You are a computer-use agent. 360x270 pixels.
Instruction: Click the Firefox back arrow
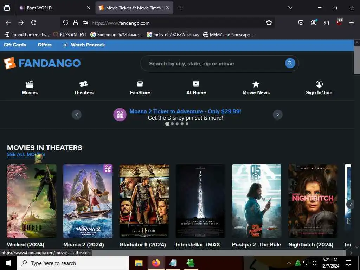pos(8,22)
